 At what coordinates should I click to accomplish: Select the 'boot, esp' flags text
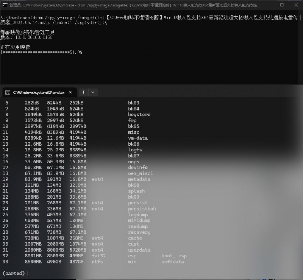click(174, 256)
